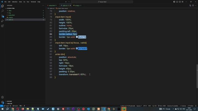Image resolution: width=198 pixels, height=111 pixels.
Task: Open editor More Actions ellipsis
Action: (x=196, y=6)
